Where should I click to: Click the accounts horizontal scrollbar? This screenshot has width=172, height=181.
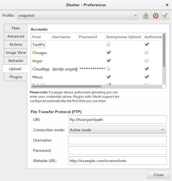(67, 86)
